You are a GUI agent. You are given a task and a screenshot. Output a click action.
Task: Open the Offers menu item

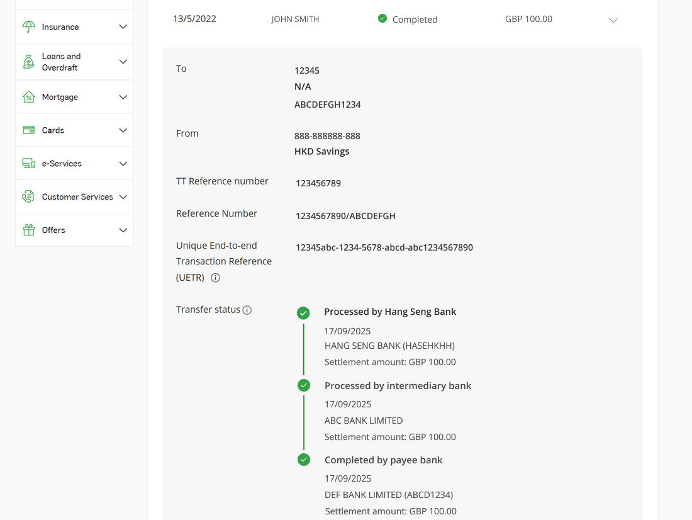53,230
